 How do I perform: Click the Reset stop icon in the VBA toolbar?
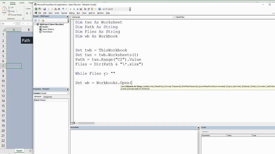(x=77, y=9)
